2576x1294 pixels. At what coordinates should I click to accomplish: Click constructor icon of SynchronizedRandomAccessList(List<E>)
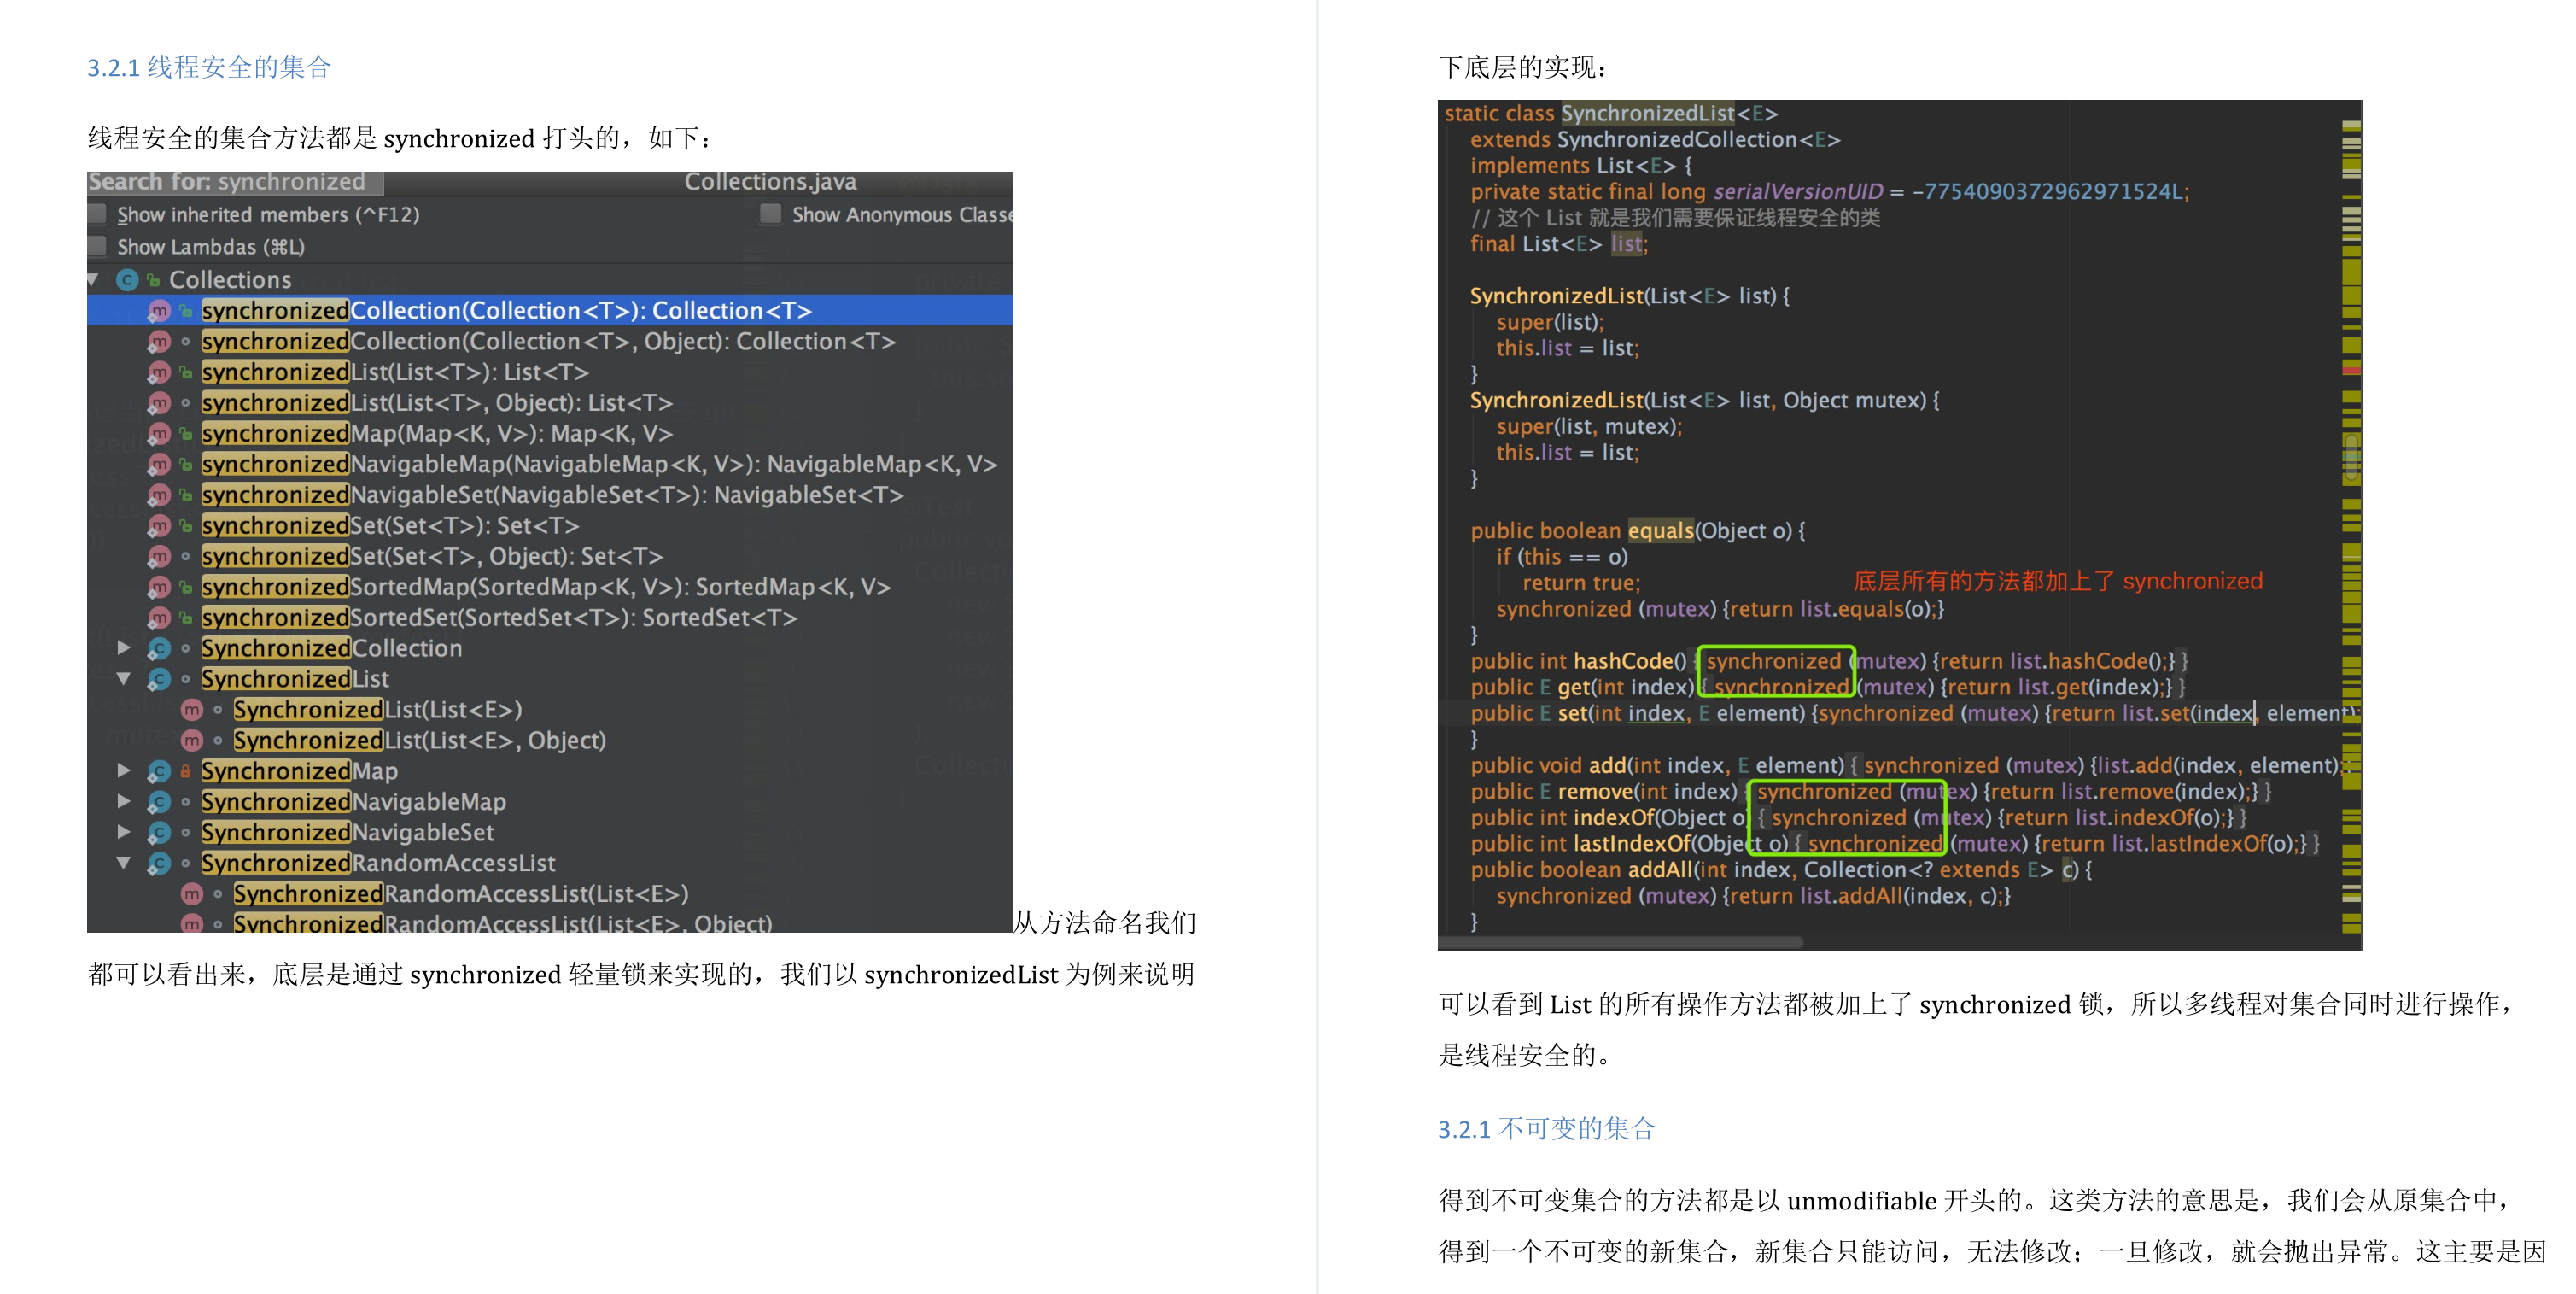point(192,894)
